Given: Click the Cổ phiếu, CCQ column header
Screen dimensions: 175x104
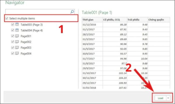Looking at the screenshot, I should coord(115,20).
